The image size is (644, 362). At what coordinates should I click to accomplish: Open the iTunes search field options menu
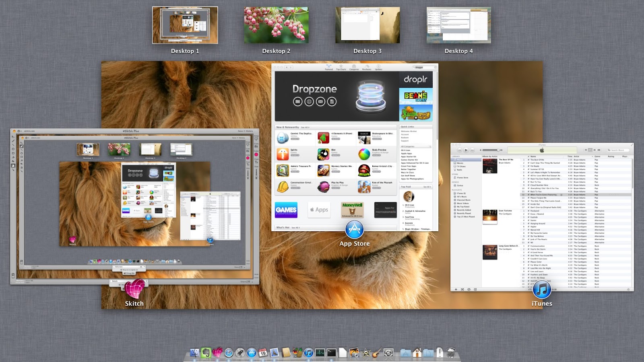pyautogui.click(x=610, y=150)
